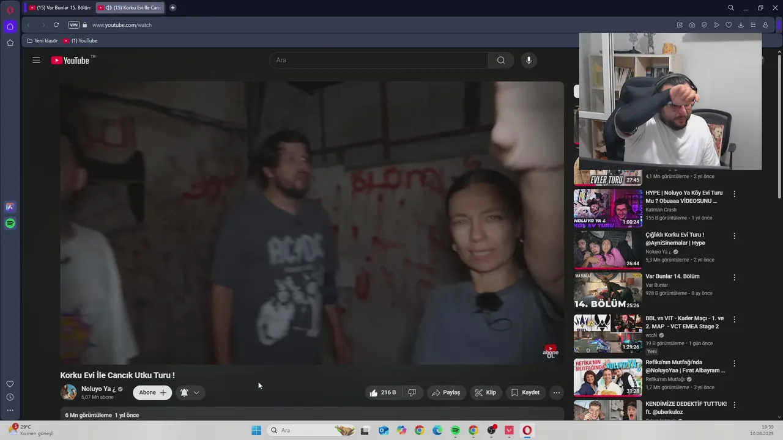The height and width of the screenshot is (440, 783).
Task: Open Windows Start button
Action: pyautogui.click(x=256, y=430)
